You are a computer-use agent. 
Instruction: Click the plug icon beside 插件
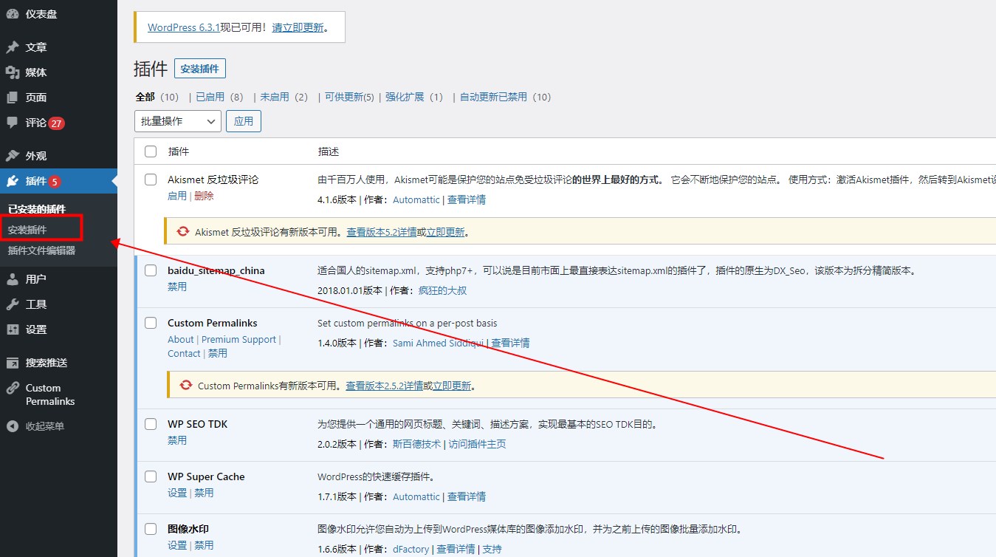pos(12,181)
